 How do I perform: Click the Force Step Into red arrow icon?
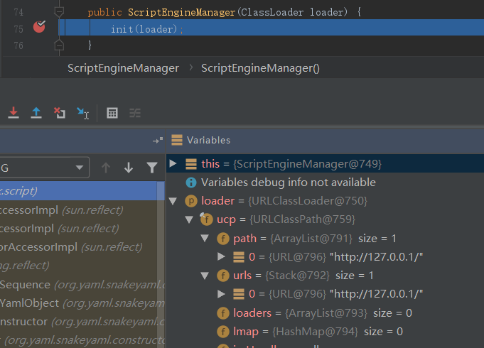click(x=14, y=113)
